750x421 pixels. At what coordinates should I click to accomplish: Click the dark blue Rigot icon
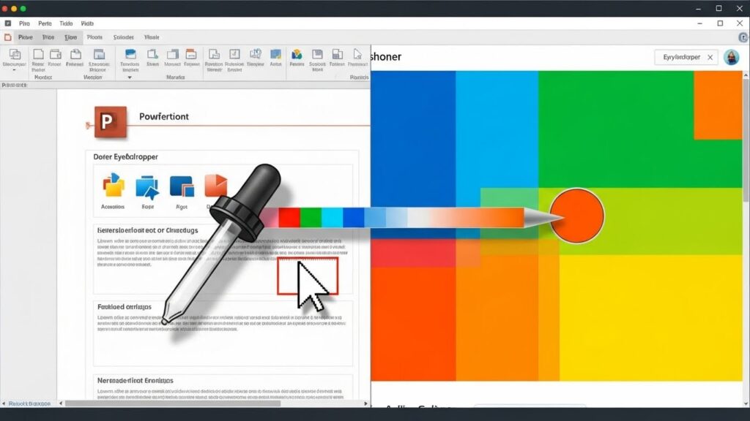(x=181, y=186)
